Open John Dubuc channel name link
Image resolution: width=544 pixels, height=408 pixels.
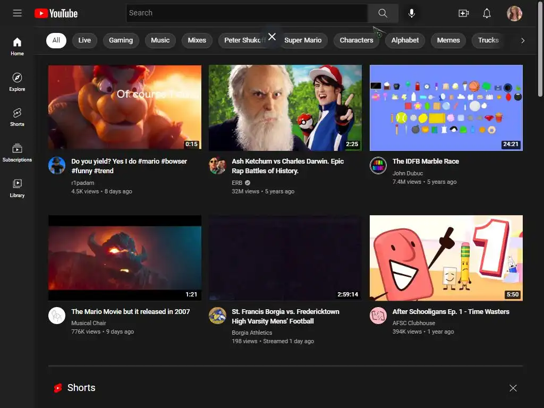[407, 173]
